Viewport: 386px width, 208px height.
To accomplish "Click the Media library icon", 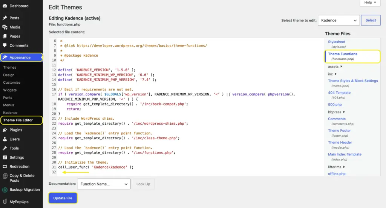I will pyautogui.click(x=5, y=27).
